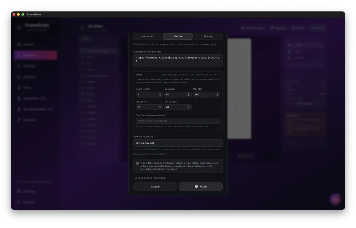Click the "1 valid addresses recognised" status text
This screenshot has width=356, height=228.
(149, 178)
